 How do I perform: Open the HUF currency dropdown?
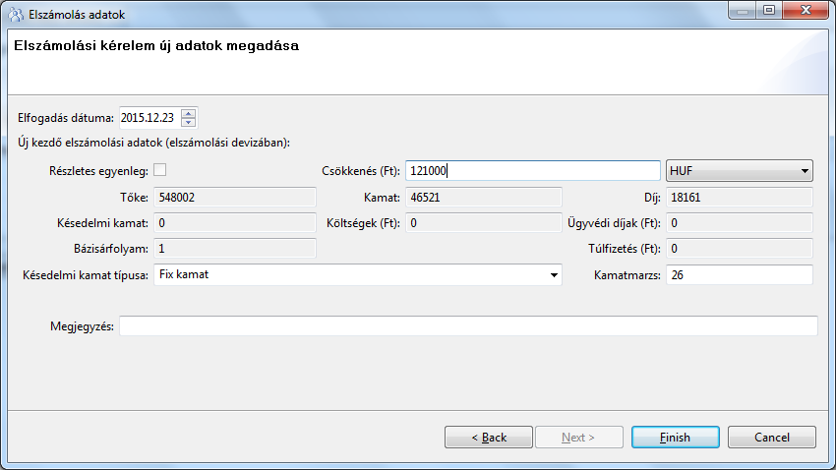pos(740,171)
